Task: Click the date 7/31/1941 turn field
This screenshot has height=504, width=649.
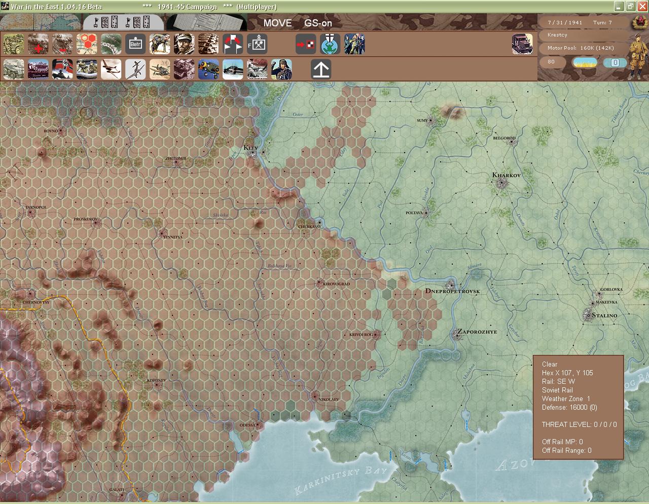Action: pos(583,23)
